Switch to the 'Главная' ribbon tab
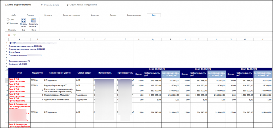Screen dimensions: 273x128 coord(30,15)
